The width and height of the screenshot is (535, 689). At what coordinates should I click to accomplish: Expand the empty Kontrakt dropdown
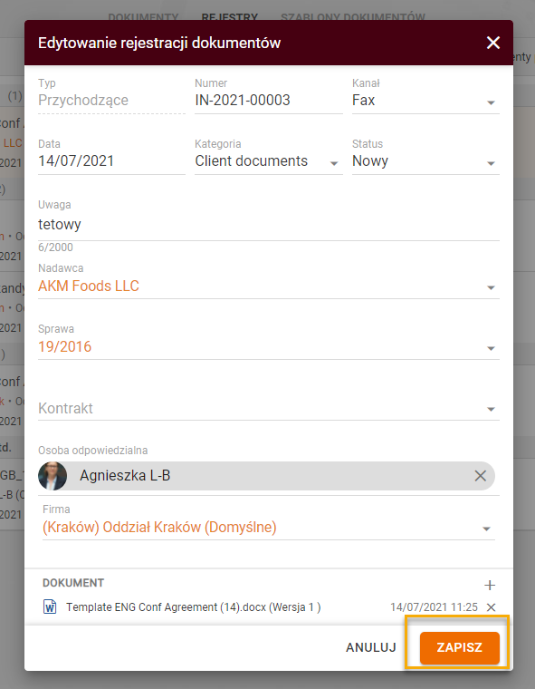pos(269,409)
